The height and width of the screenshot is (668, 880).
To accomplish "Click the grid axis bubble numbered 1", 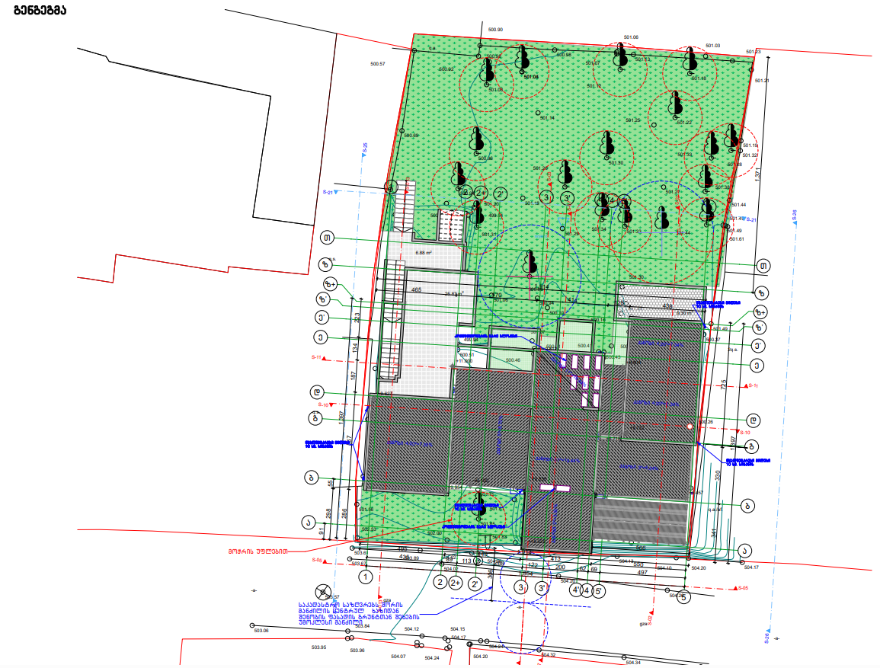I will pos(366,577).
